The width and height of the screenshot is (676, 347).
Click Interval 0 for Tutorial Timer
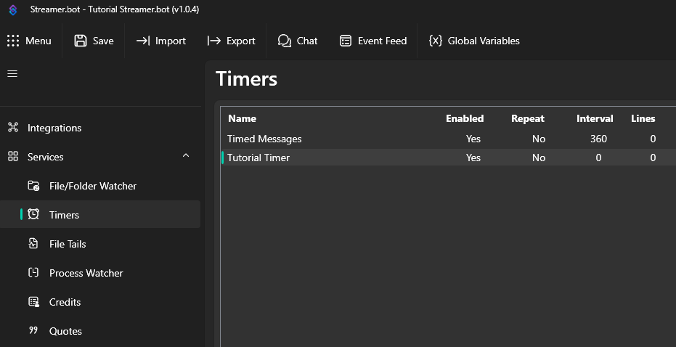click(x=598, y=158)
